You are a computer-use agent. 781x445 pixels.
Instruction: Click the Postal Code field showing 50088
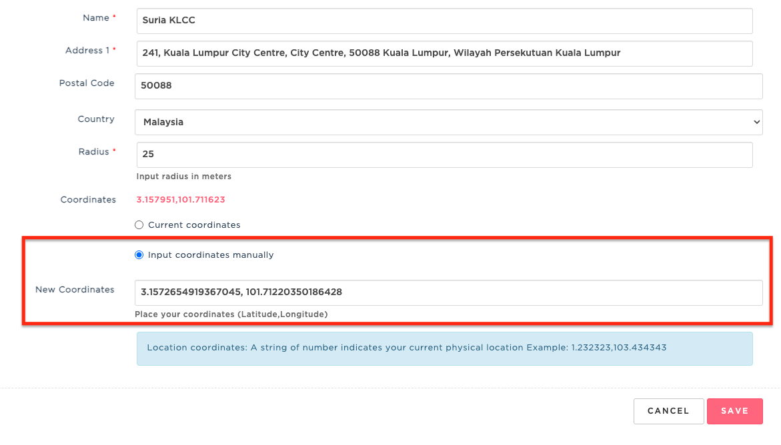tap(448, 86)
